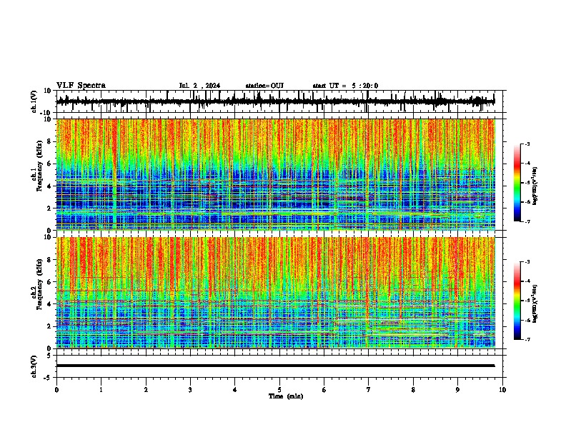Click the "8" kHz tick on the ch.1 frequency axis
Screen dimensions: 566x437
click(x=49, y=141)
